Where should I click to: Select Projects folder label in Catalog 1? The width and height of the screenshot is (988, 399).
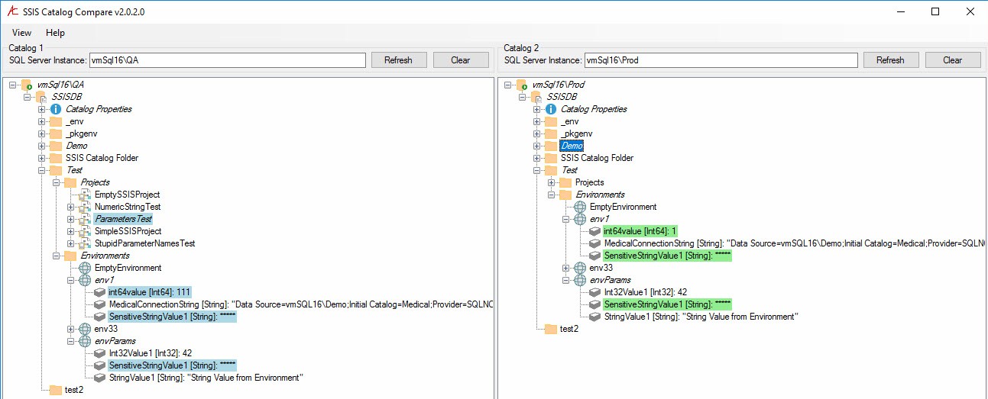(x=95, y=182)
